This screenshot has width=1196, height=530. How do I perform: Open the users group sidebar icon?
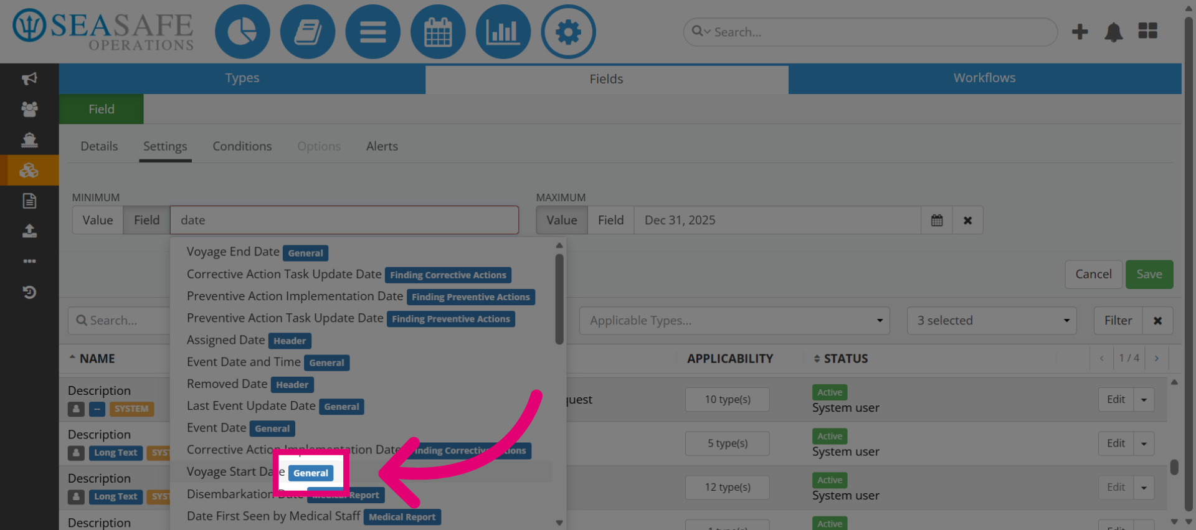click(29, 109)
